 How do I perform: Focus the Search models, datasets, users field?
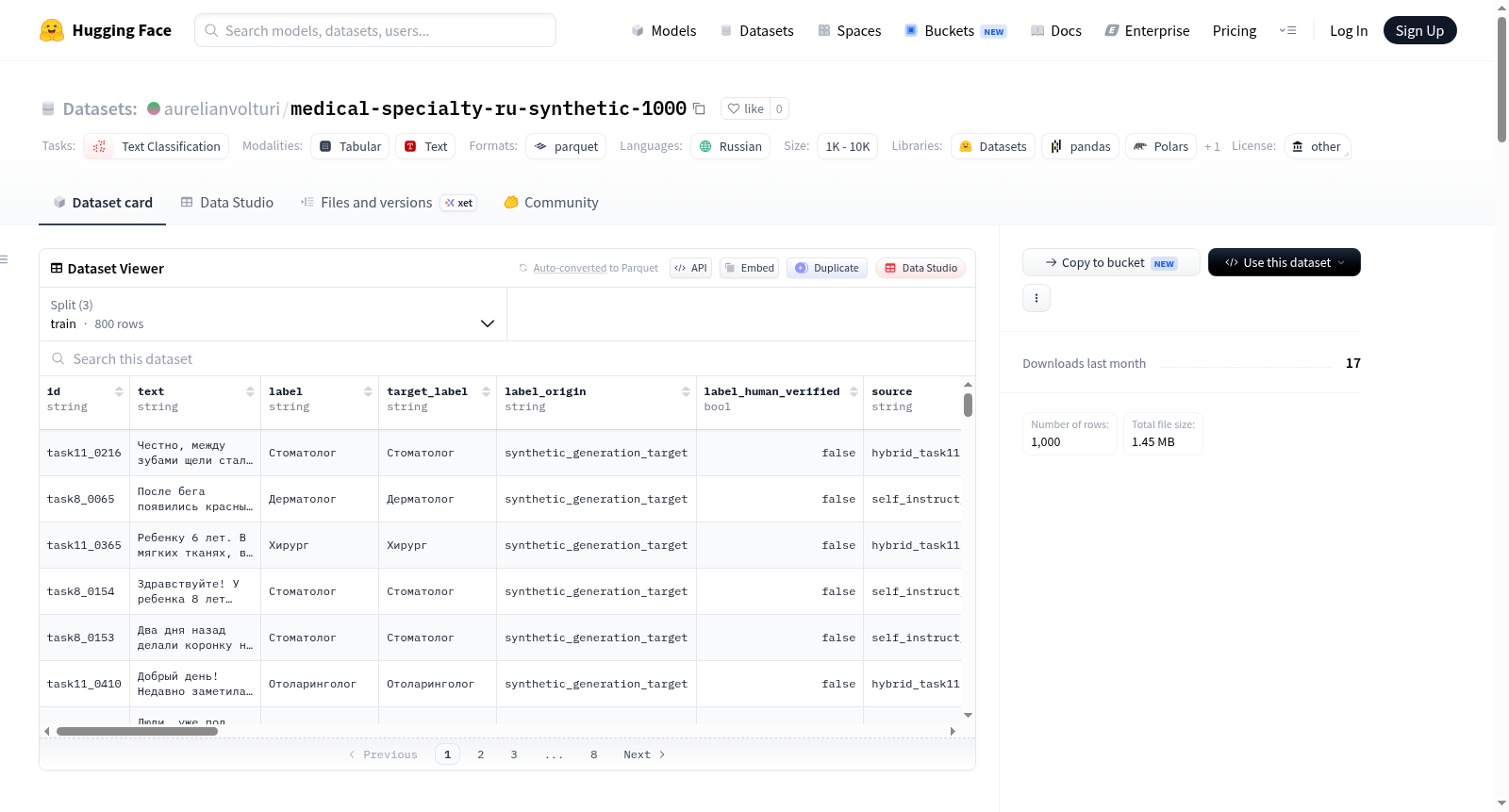[x=375, y=30]
